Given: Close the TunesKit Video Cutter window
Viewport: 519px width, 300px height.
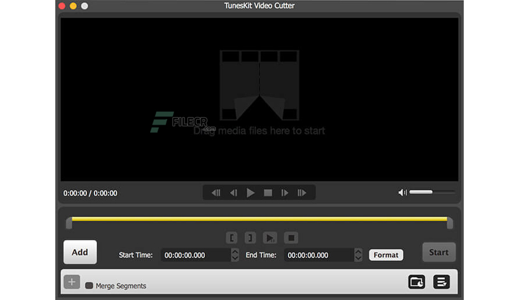Looking at the screenshot, I should tap(62, 6).
